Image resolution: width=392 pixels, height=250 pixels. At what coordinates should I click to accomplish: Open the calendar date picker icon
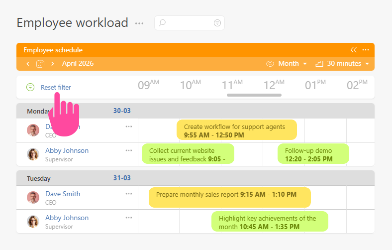click(40, 64)
